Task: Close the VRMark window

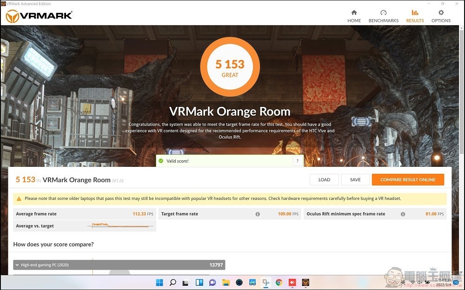Action: (456, 4)
